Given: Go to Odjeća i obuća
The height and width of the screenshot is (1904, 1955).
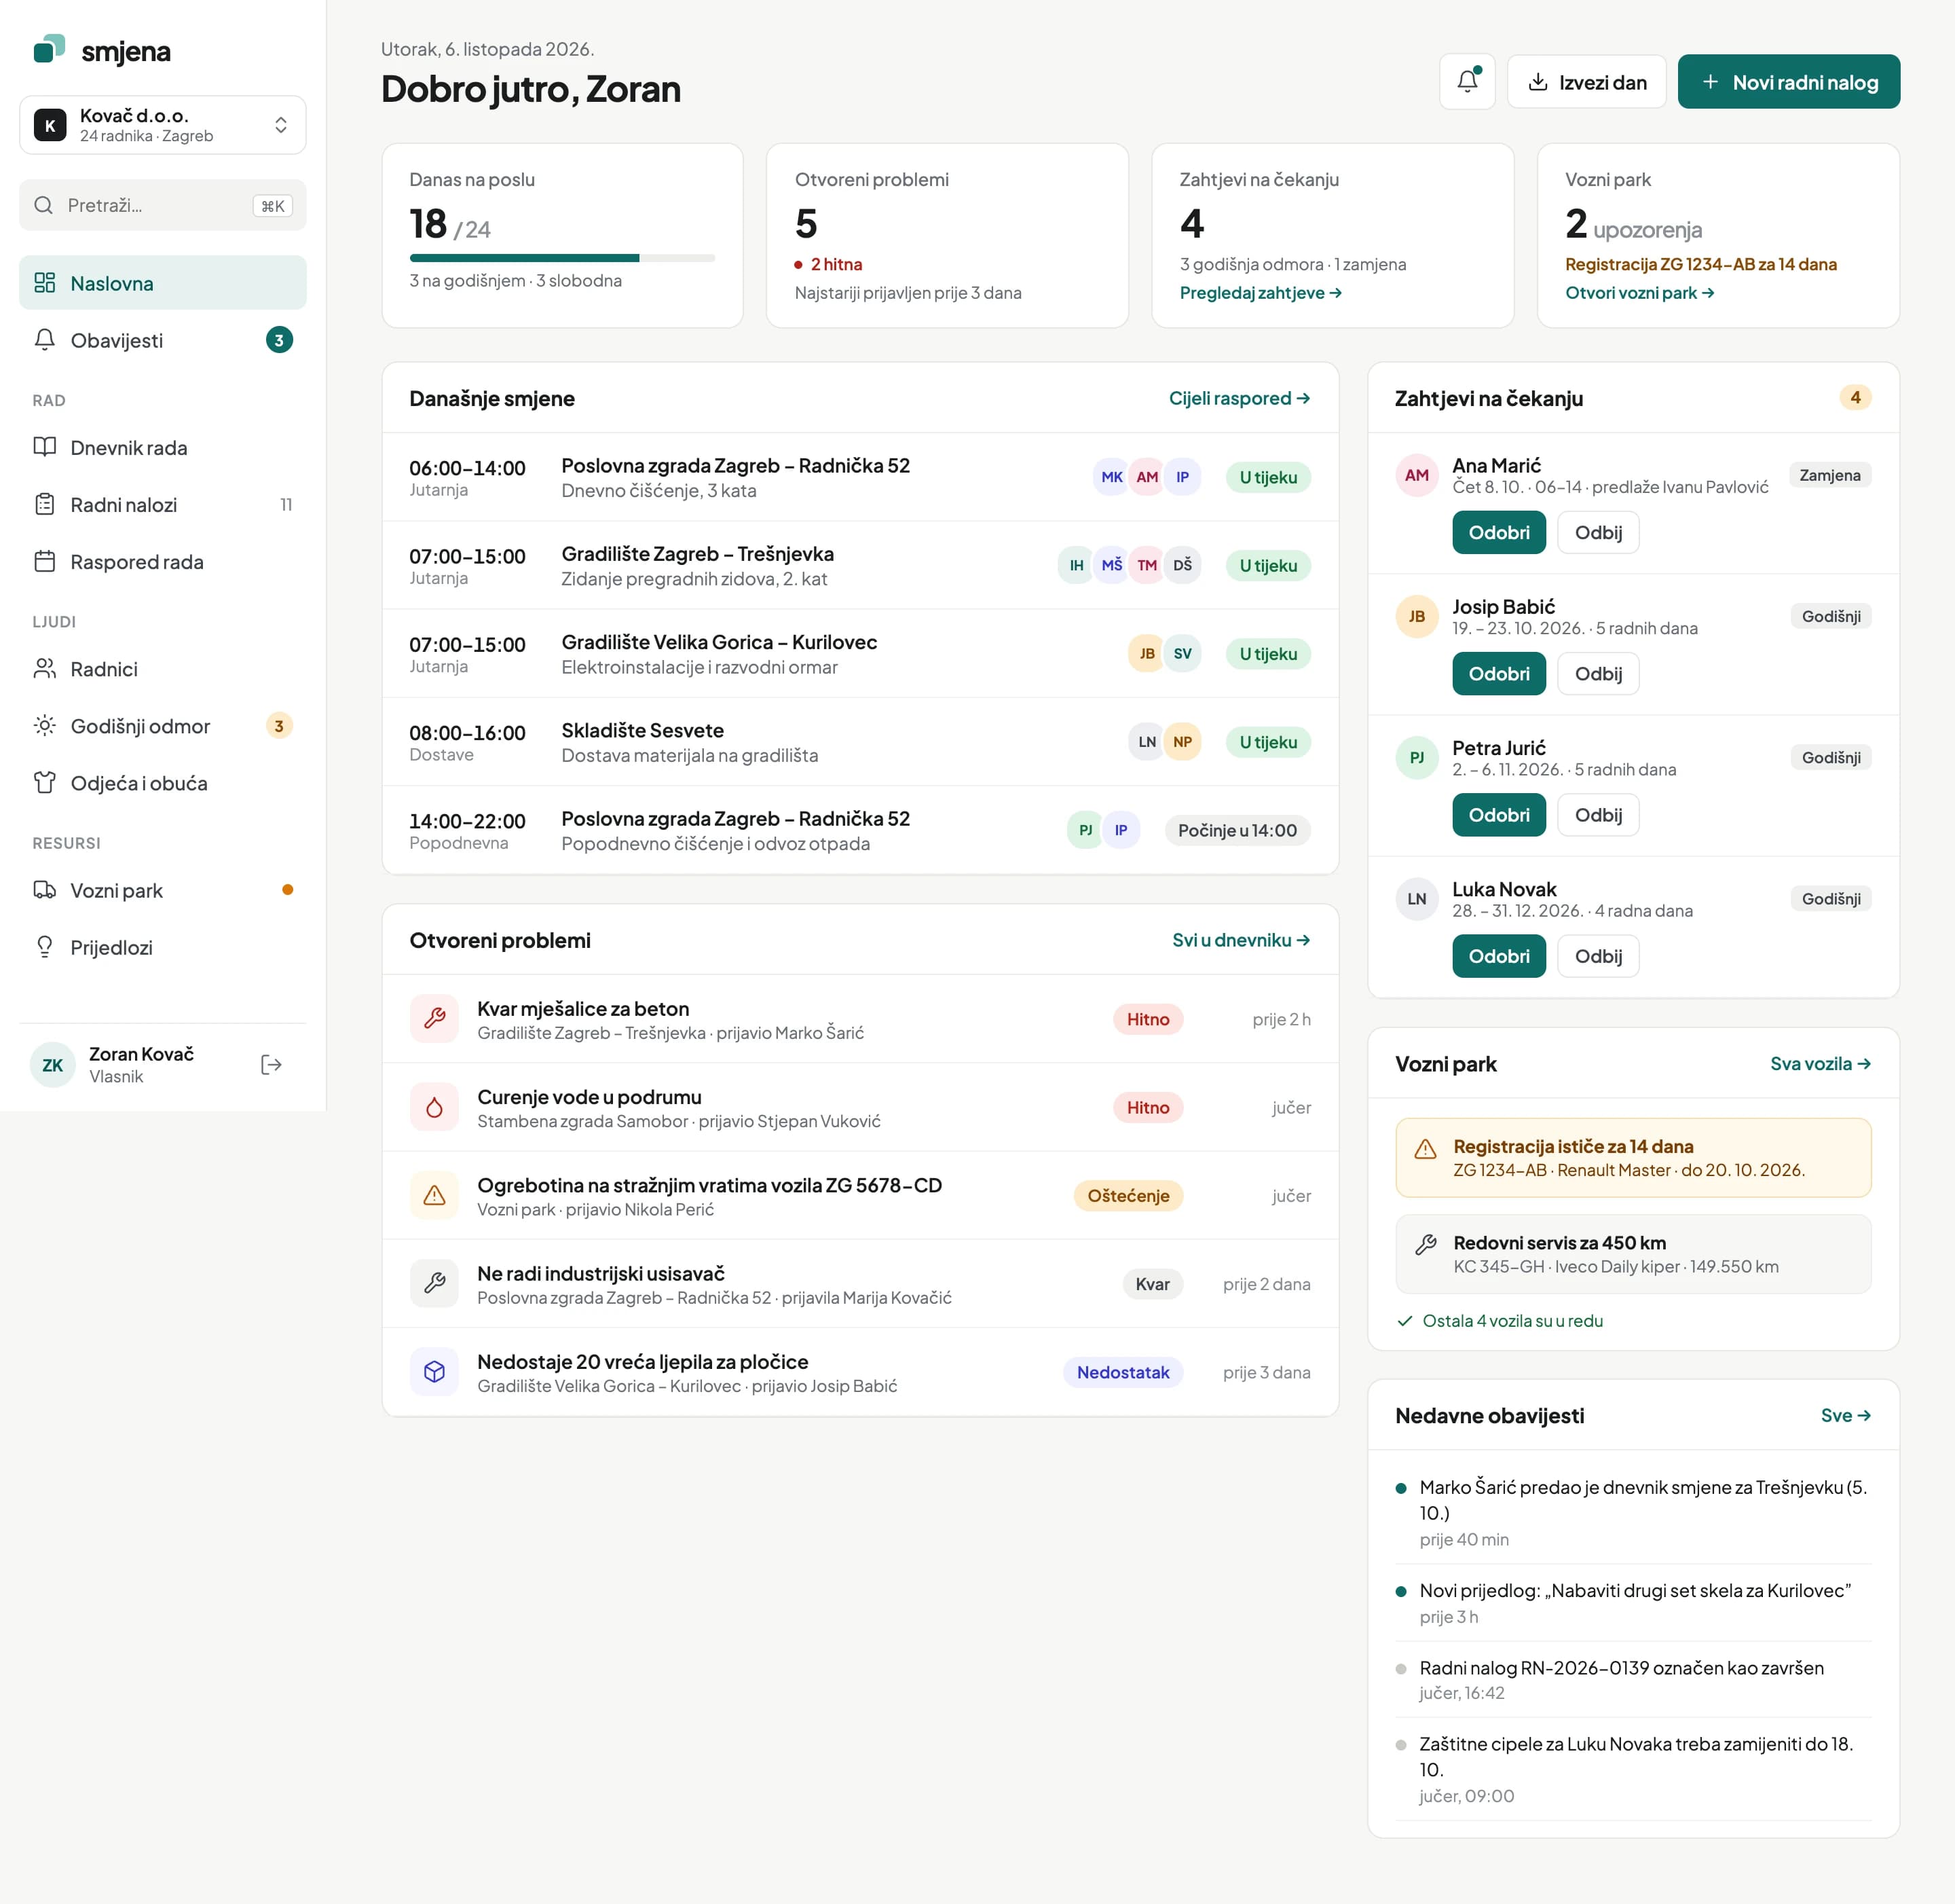Looking at the screenshot, I should tap(163, 783).
